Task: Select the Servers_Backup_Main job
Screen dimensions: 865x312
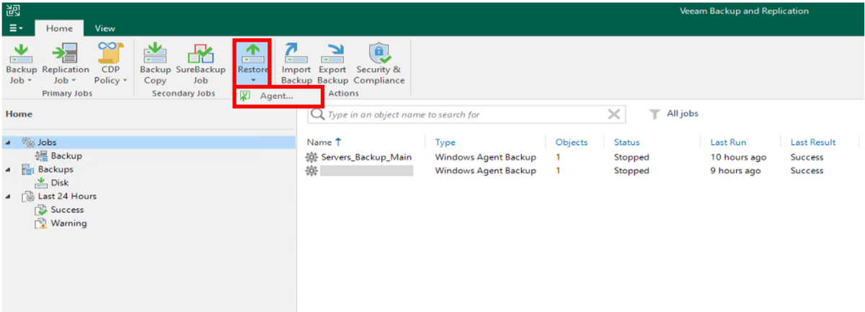Action: coord(366,157)
